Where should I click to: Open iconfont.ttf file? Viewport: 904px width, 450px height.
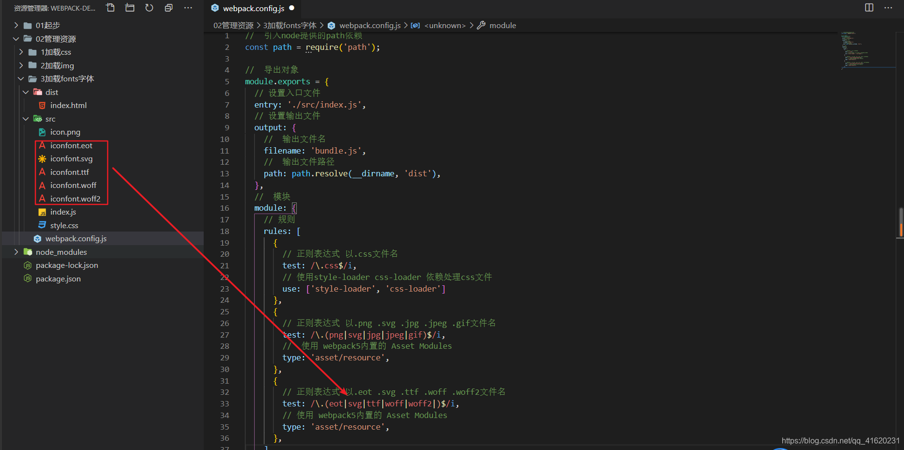click(x=70, y=172)
